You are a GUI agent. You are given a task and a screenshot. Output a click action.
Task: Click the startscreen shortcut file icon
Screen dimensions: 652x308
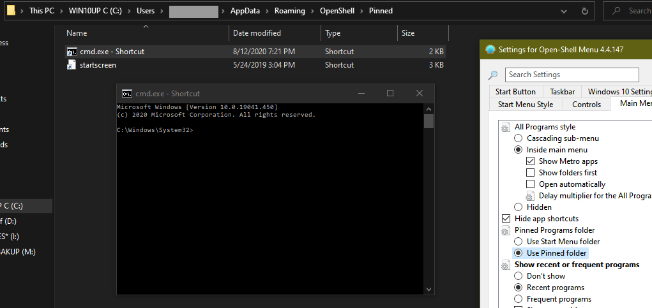coord(72,65)
